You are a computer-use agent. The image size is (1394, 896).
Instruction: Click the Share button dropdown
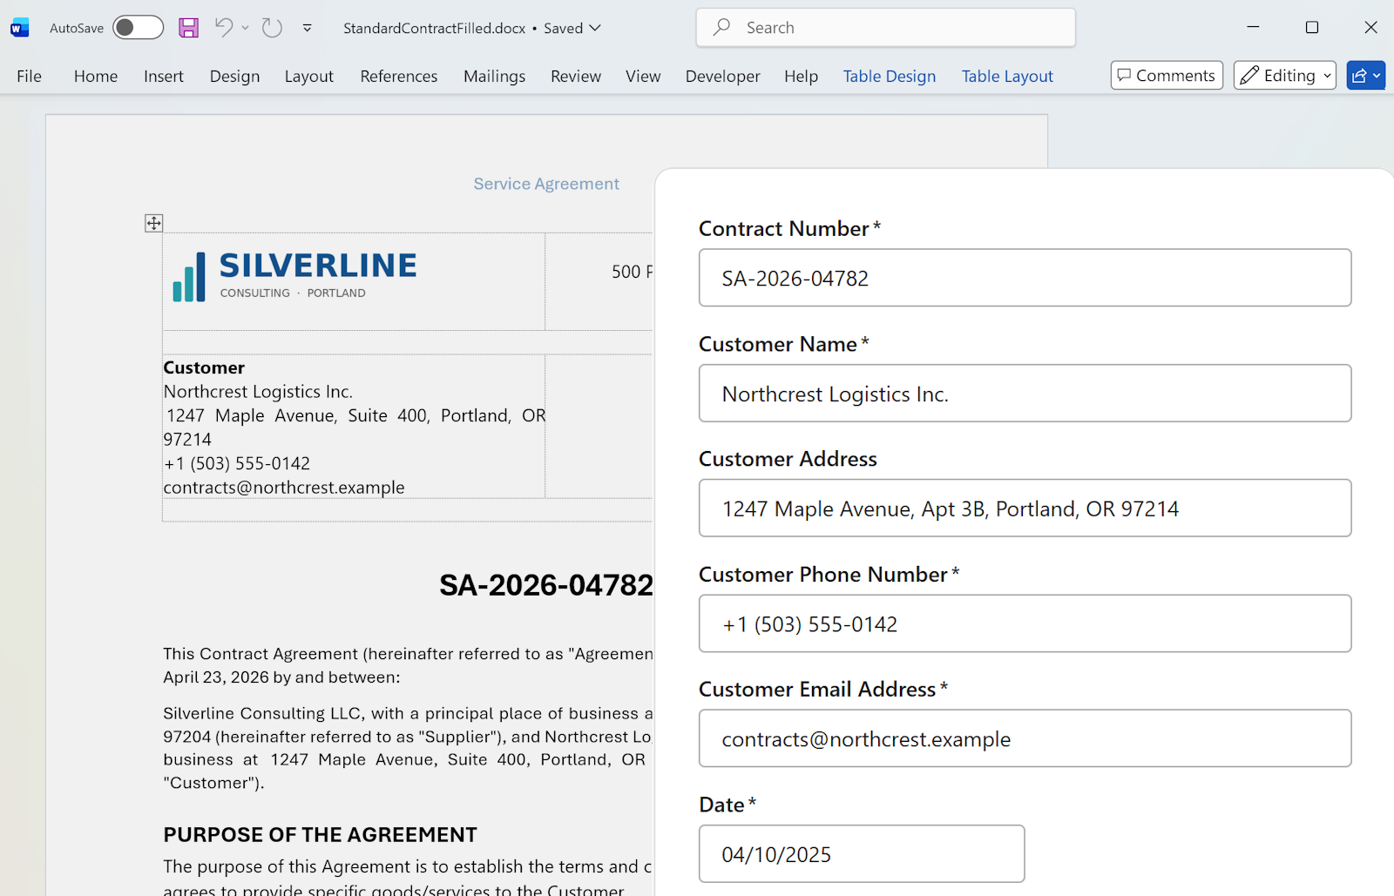(1365, 76)
